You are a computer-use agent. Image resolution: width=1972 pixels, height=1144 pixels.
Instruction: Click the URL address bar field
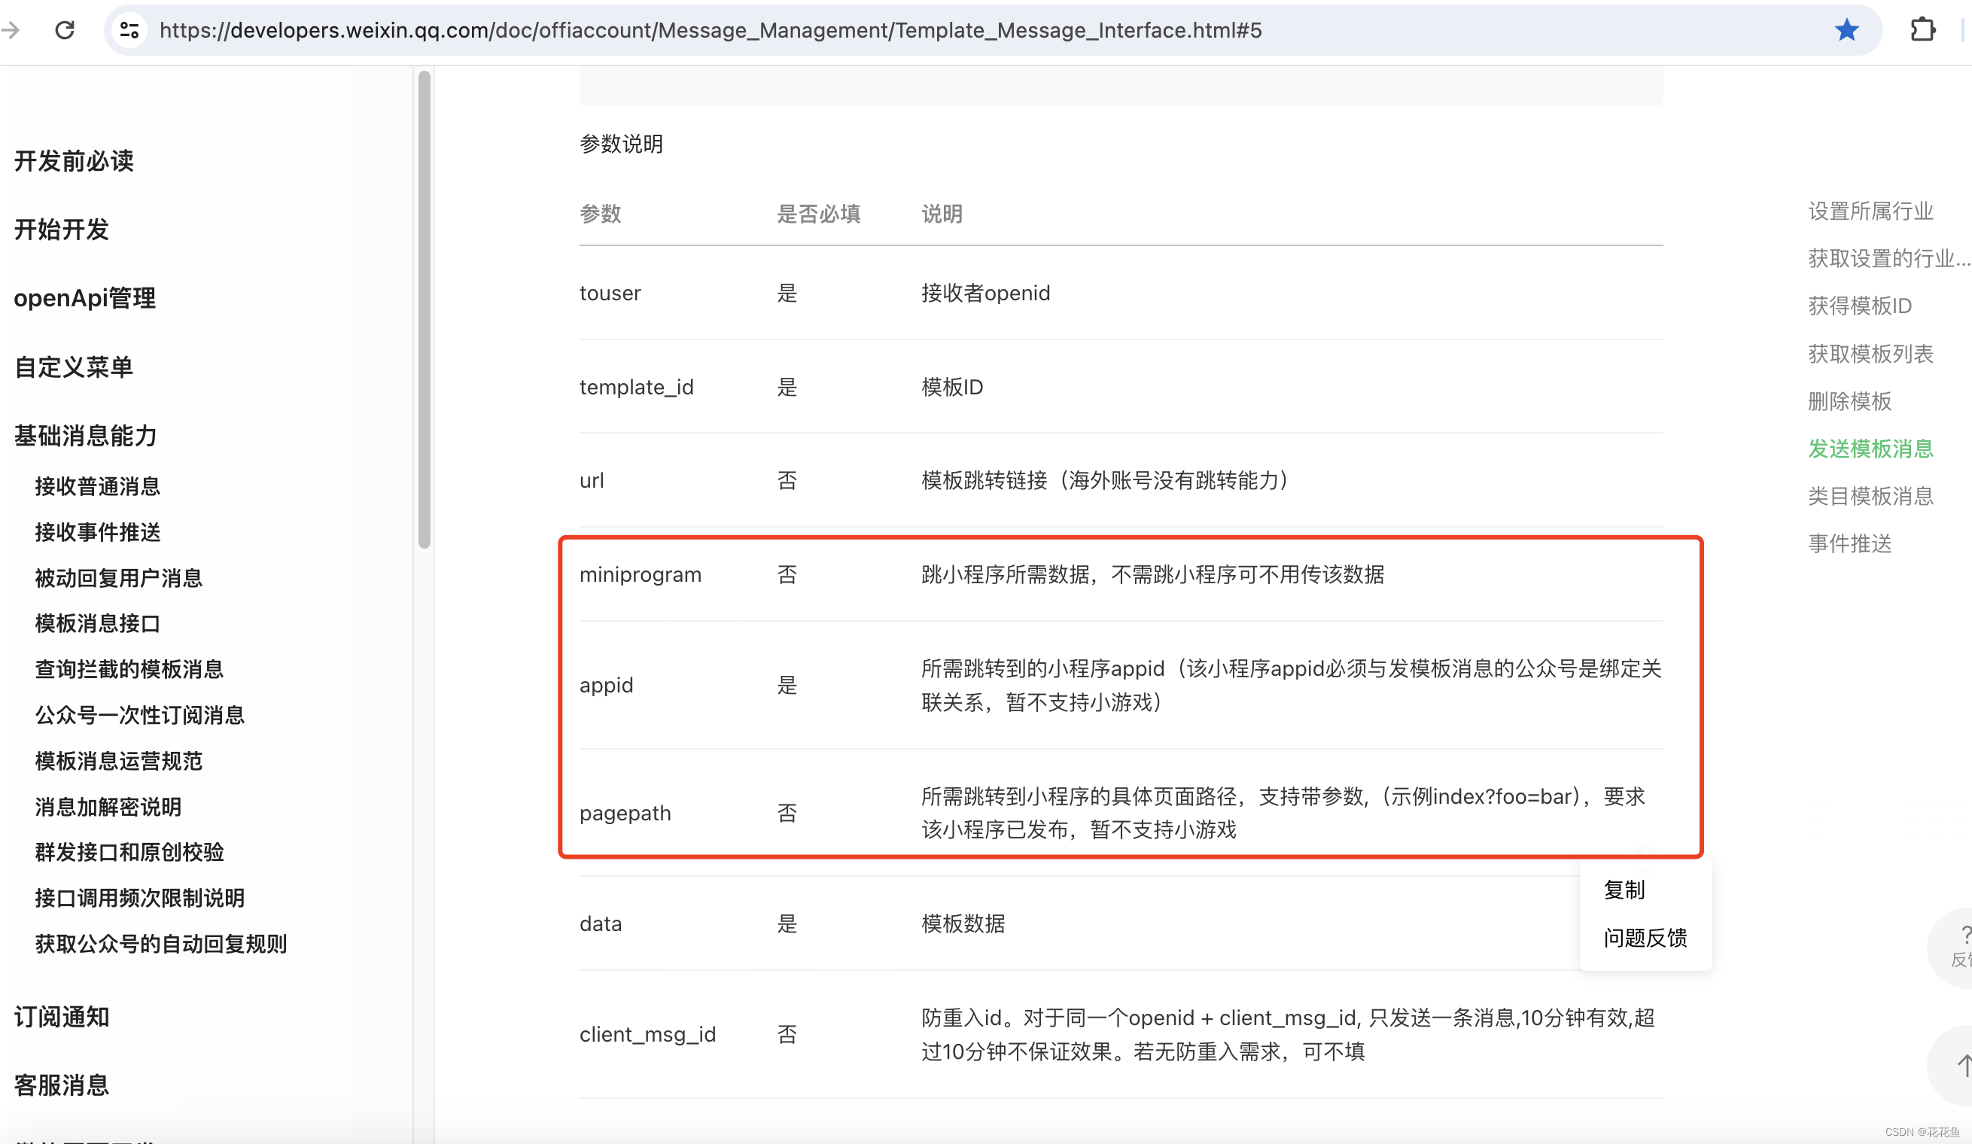(x=709, y=30)
